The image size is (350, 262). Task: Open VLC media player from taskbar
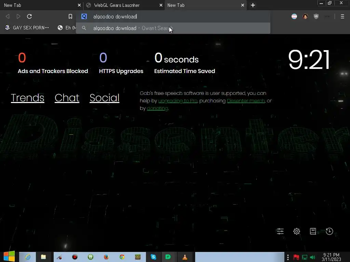click(185, 257)
